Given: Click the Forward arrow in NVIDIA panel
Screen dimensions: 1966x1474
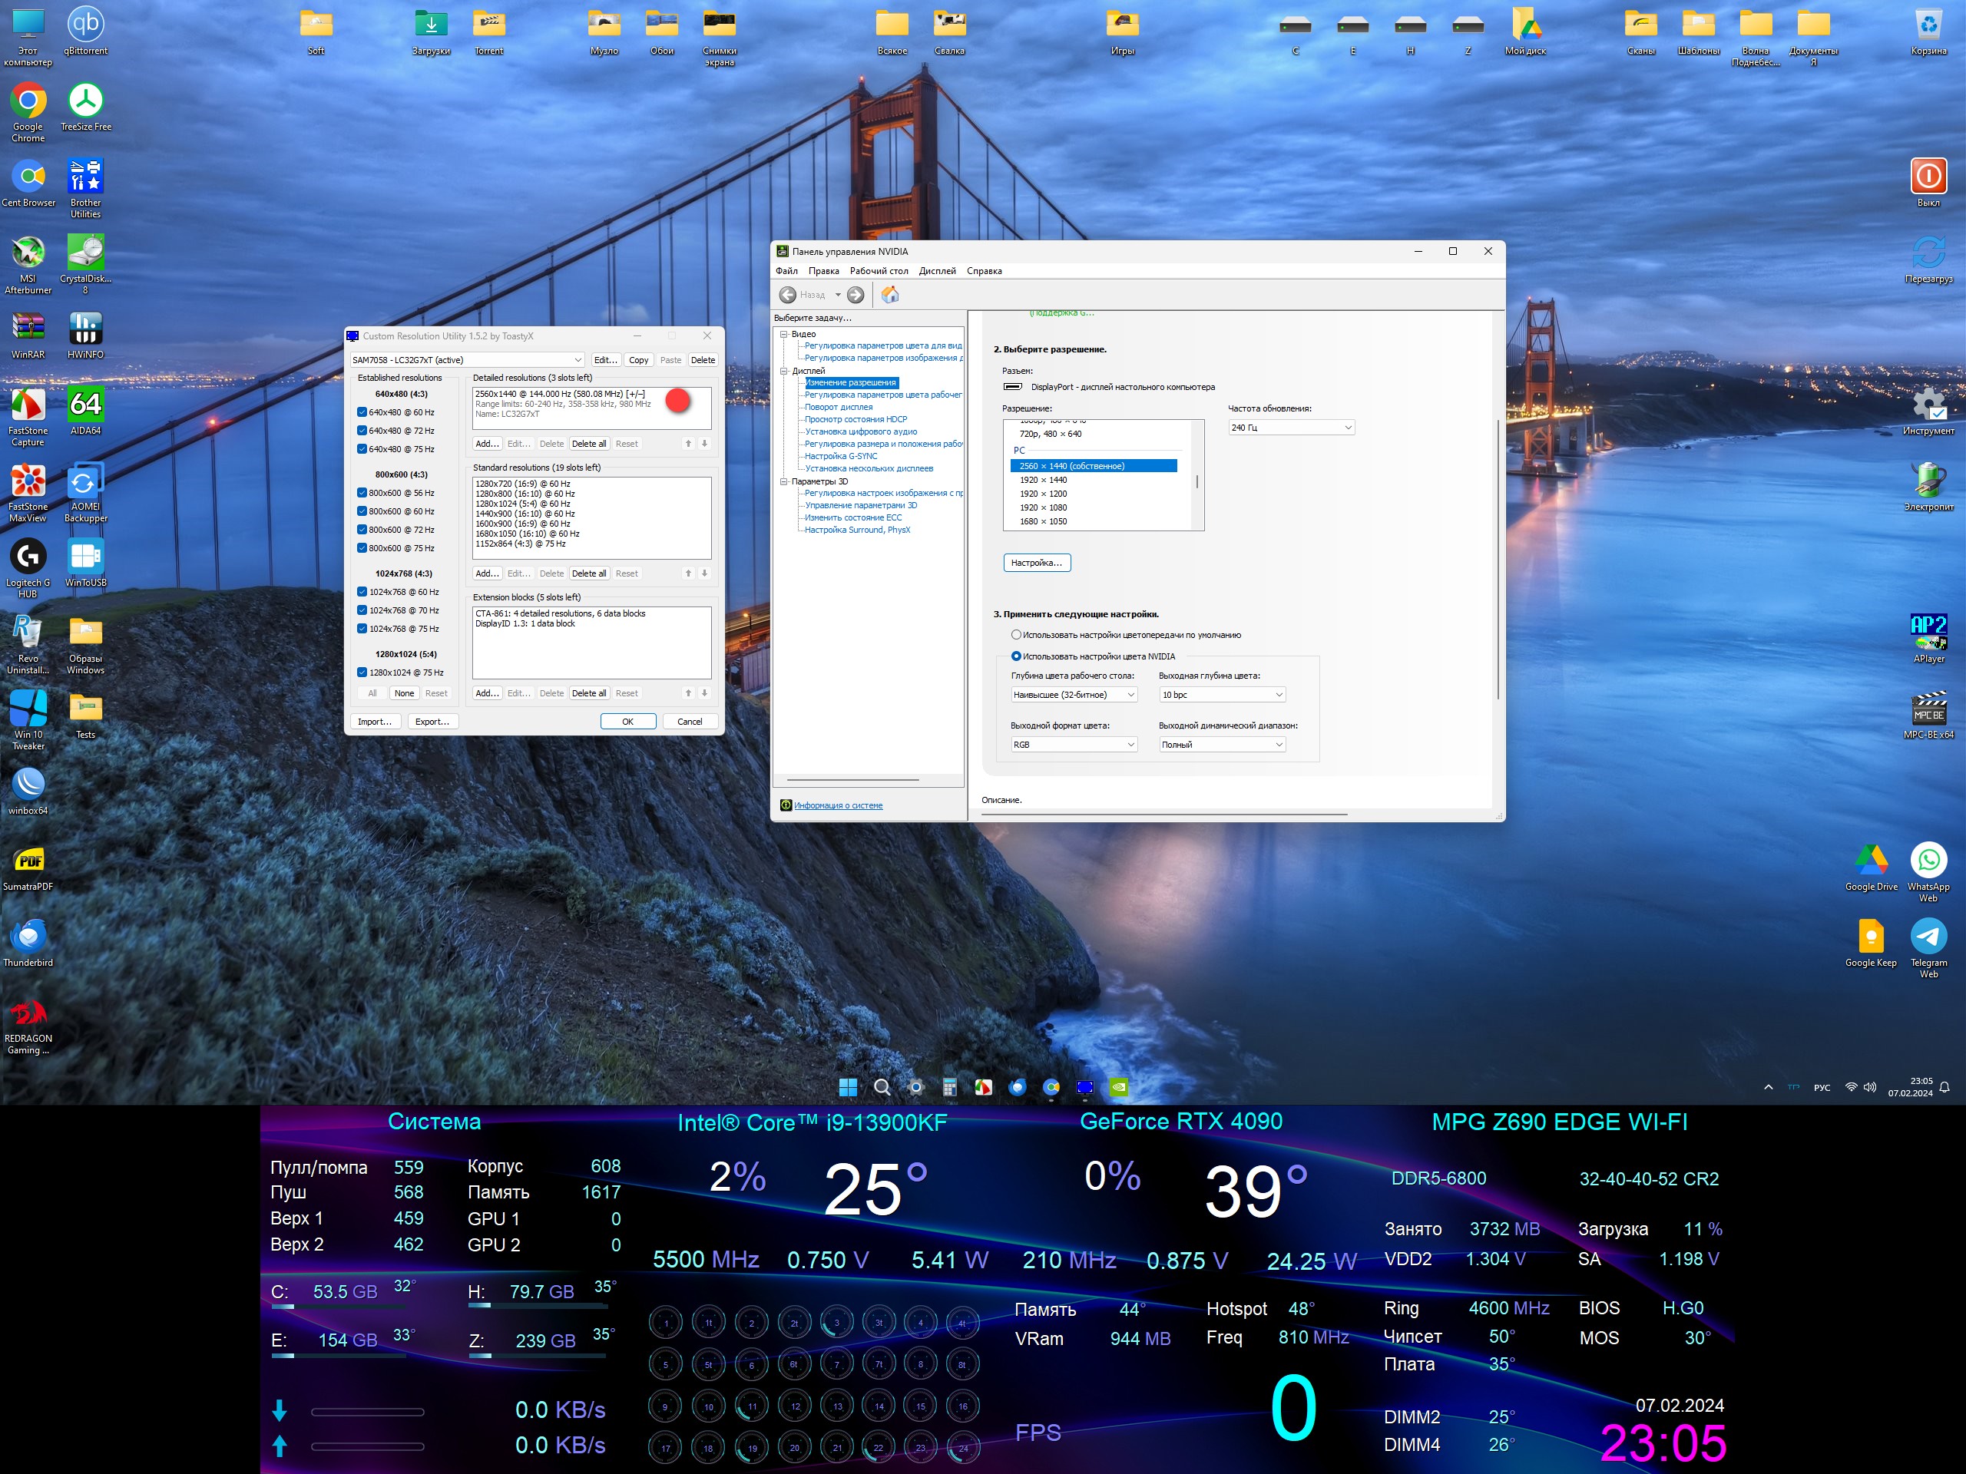Looking at the screenshot, I should coord(855,295).
